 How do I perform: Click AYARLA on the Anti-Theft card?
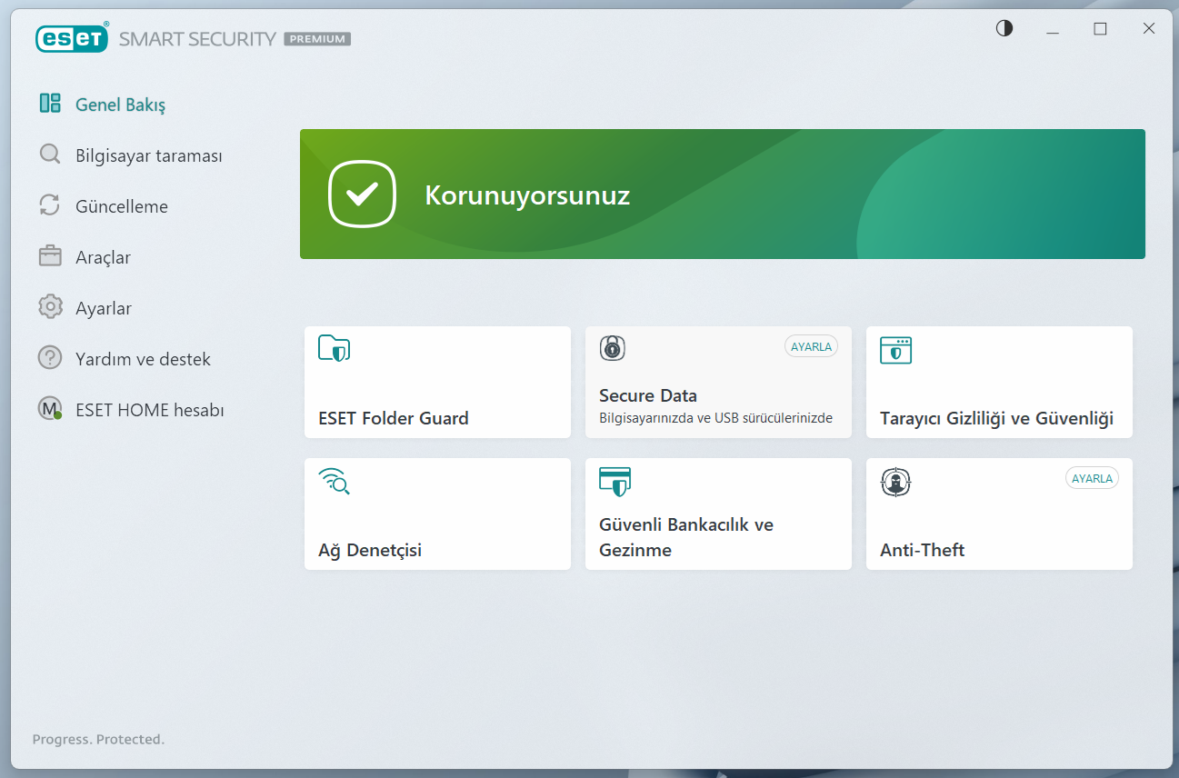click(1092, 478)
